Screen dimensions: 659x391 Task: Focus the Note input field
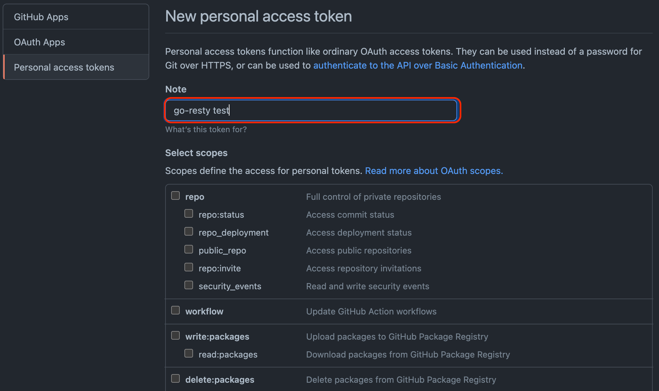(x=311, y=110)
